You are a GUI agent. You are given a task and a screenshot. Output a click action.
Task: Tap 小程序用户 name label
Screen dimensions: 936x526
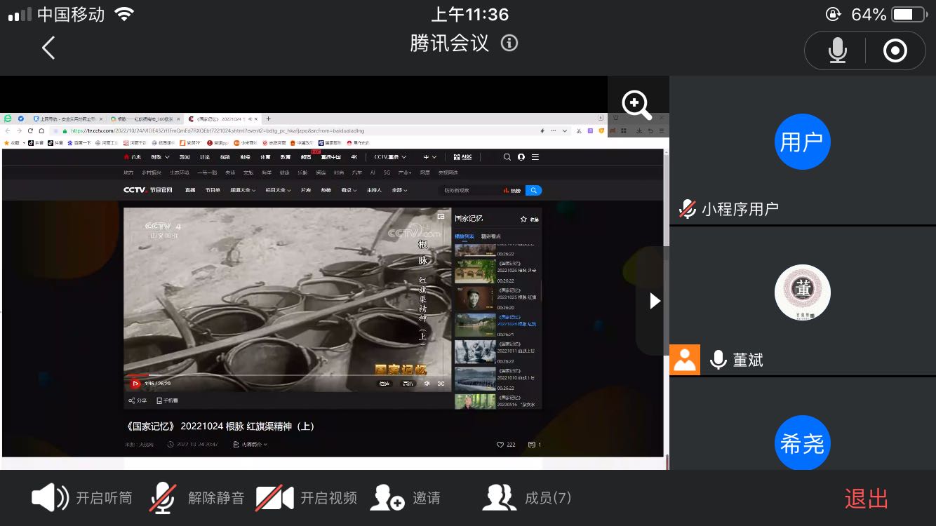click(740, 209)
